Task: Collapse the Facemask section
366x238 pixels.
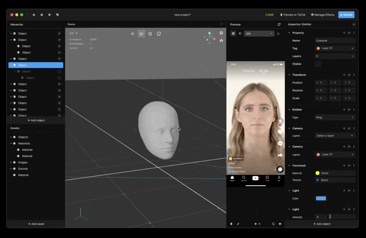Action: 289,165
